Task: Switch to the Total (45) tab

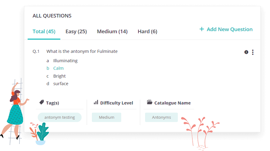Action: pyautogui.click(x=44, y=31)
